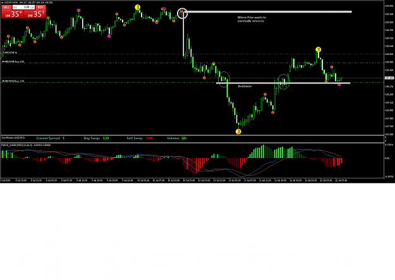
Task: Click the lower green 'buy 1.00' order label
Action: [13, 81]
